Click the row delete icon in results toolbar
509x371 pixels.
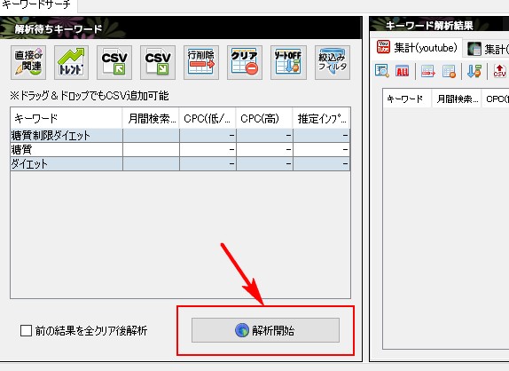427,71
